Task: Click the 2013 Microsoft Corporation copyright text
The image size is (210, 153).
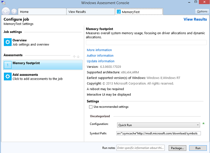Action: (138, 84)
